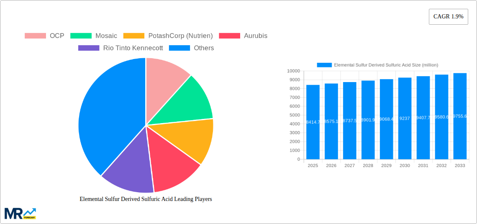Select the 2030 bar showing 9237
This screenshot has width=477, height=224.
[405, 118]
